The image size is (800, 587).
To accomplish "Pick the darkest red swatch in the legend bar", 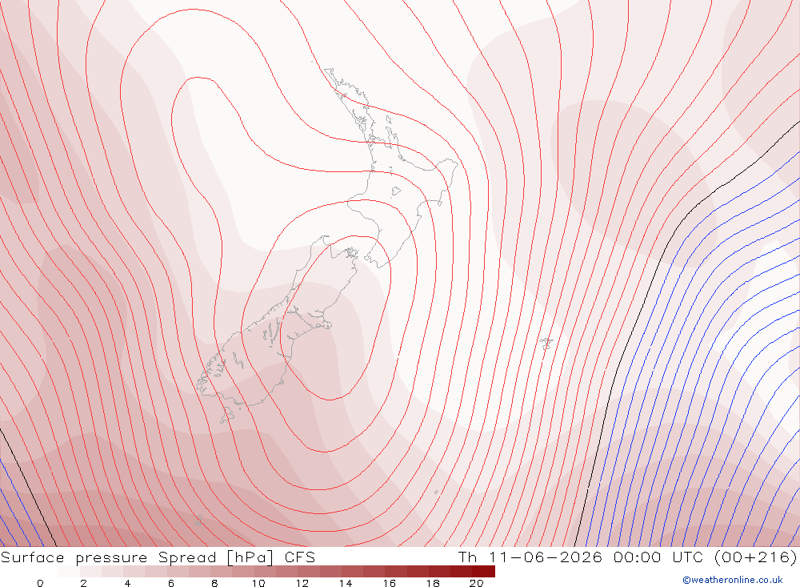I will point(483,571).
